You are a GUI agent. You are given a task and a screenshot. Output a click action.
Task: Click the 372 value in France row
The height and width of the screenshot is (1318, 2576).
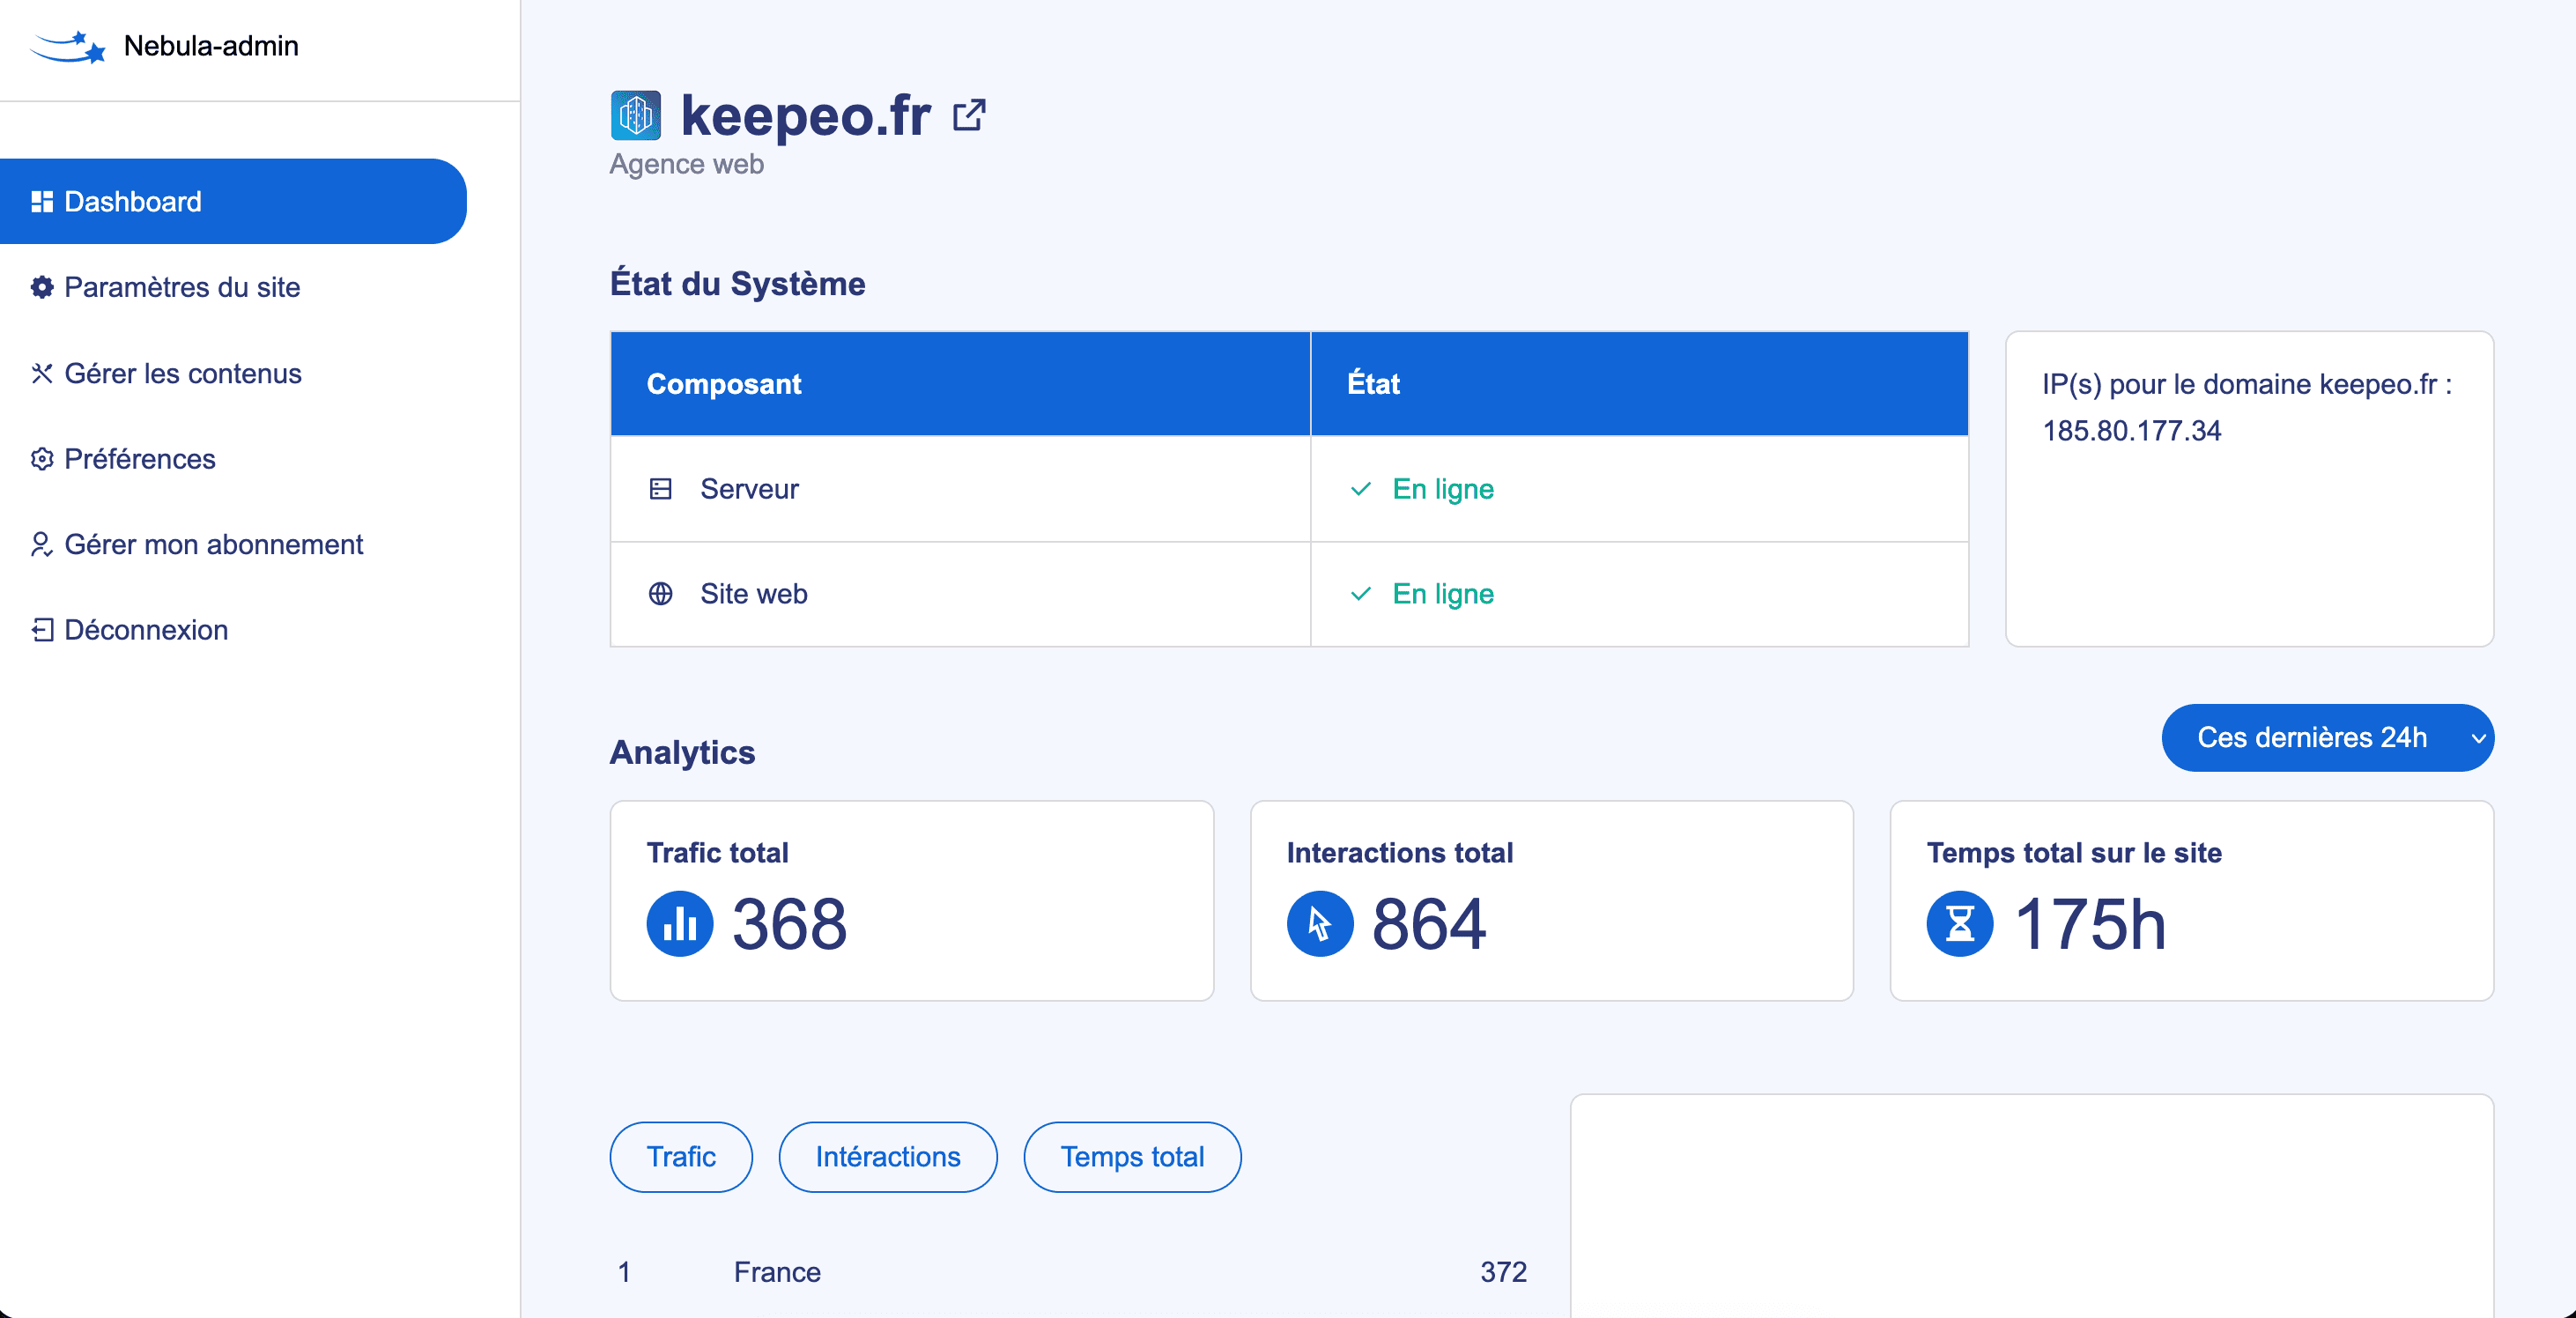click(1504, 1272)
